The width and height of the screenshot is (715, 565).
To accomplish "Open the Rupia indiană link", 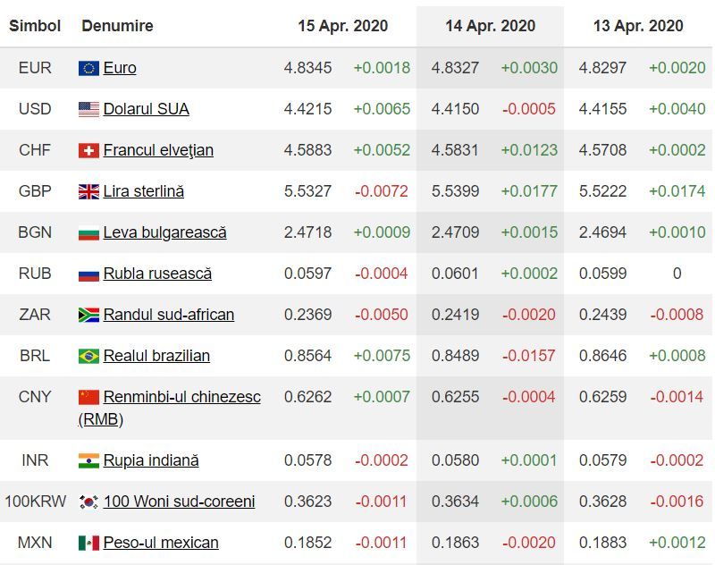I will coord(151,460).
